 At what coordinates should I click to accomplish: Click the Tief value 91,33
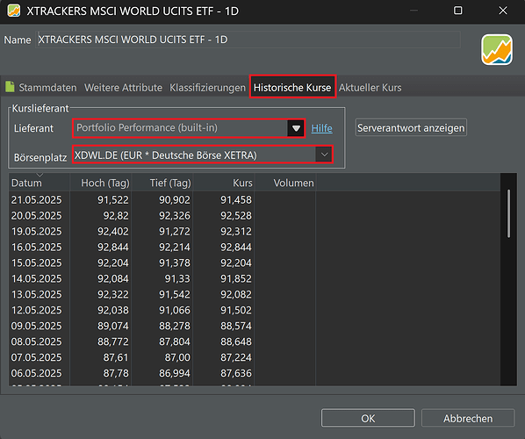177,278
